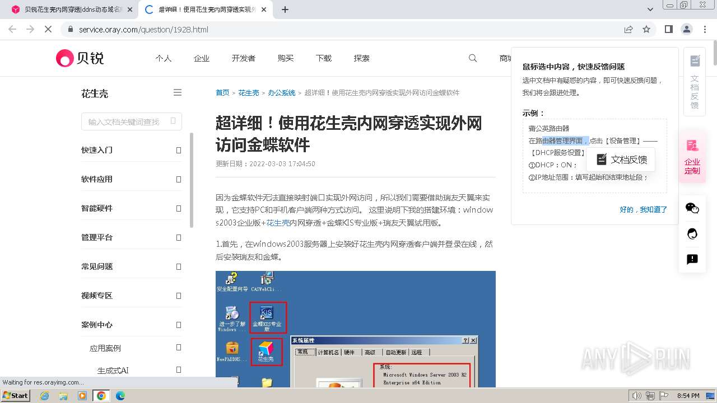Launch Internet Explorer from the taskbar
The width and height of the screenshot is (717, 403).
pos(44,396)
